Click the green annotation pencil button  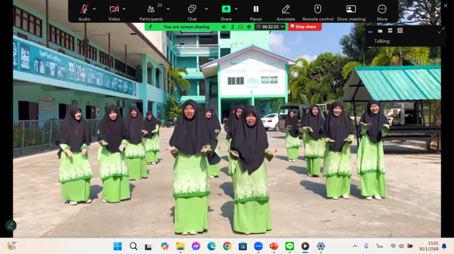click(11, 226)
